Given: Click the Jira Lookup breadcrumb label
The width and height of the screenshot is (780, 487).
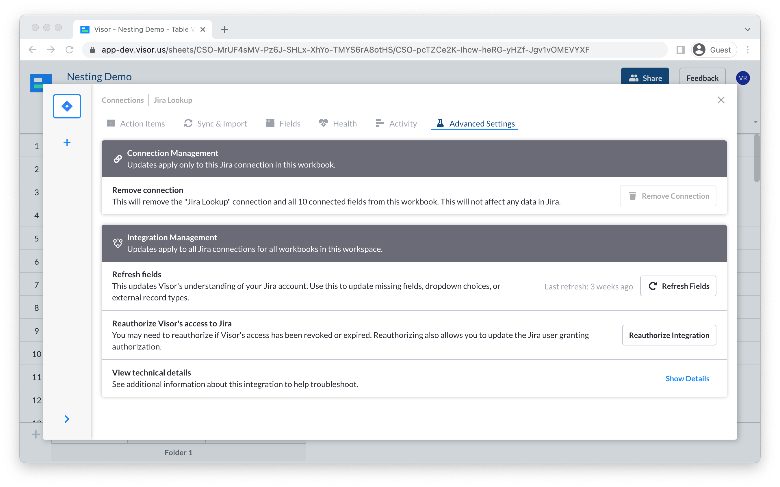Looking at the screenshot, I should pyautogui.click(x=173, y=100).
